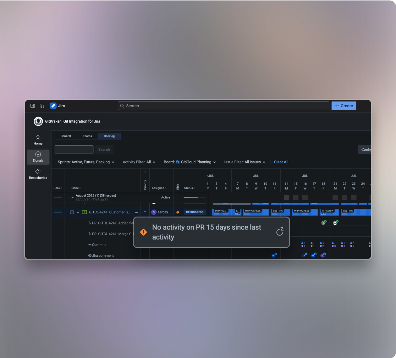
Task: Collapse the August 2025 sprint group
Action: pyautogui.click(x=72, y=198)
